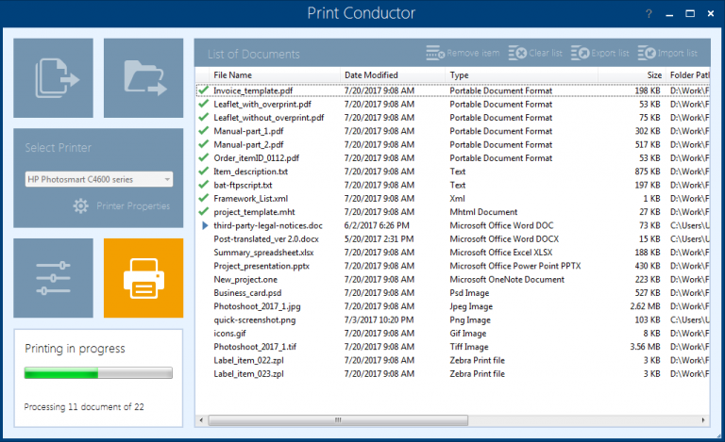Expand the HP Photosmart C4600 printer dropdown
The image size is (725, 442).
click(x=99, y=179)
